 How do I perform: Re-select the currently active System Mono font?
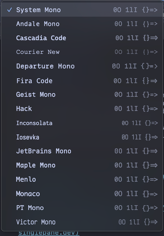[x=38, y=10]
